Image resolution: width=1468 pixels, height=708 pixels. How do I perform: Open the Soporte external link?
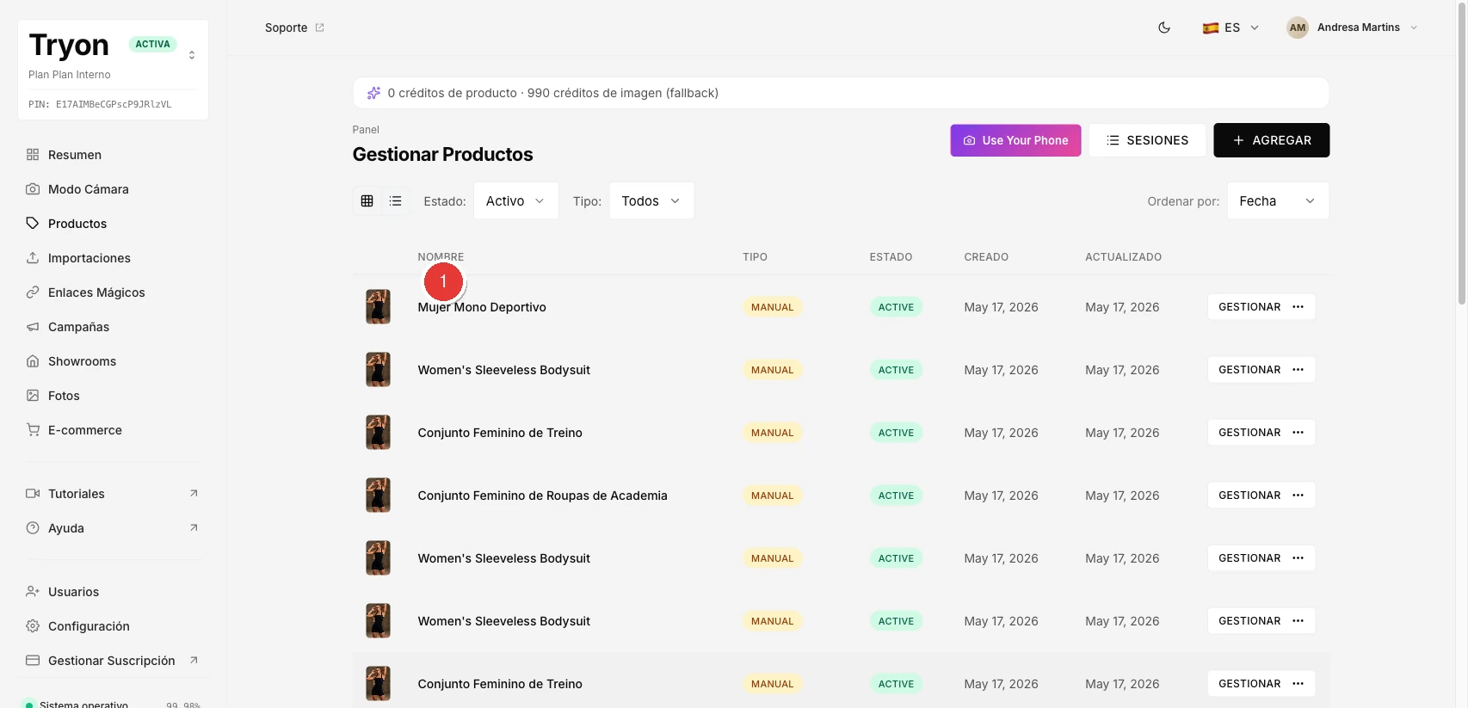coord(294,28)
